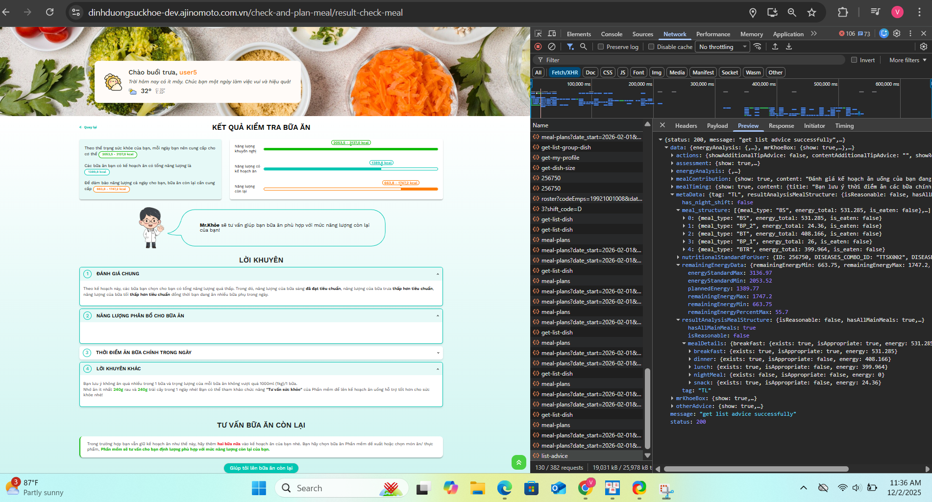Click the location permission icon in address bar

[x=753, y=12]
